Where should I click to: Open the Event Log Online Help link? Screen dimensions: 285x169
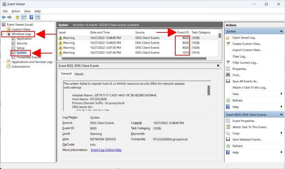pyautogui.click(x=106, y=150)
